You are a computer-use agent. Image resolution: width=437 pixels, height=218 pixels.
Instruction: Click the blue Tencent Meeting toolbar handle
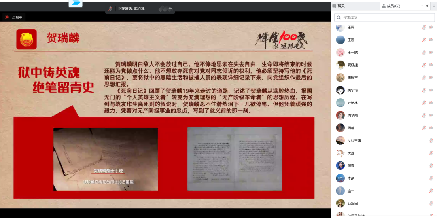[x=75, y=3]
